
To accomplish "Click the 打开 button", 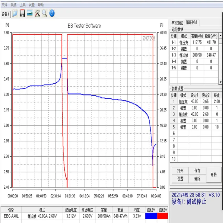I will point(180,171).
